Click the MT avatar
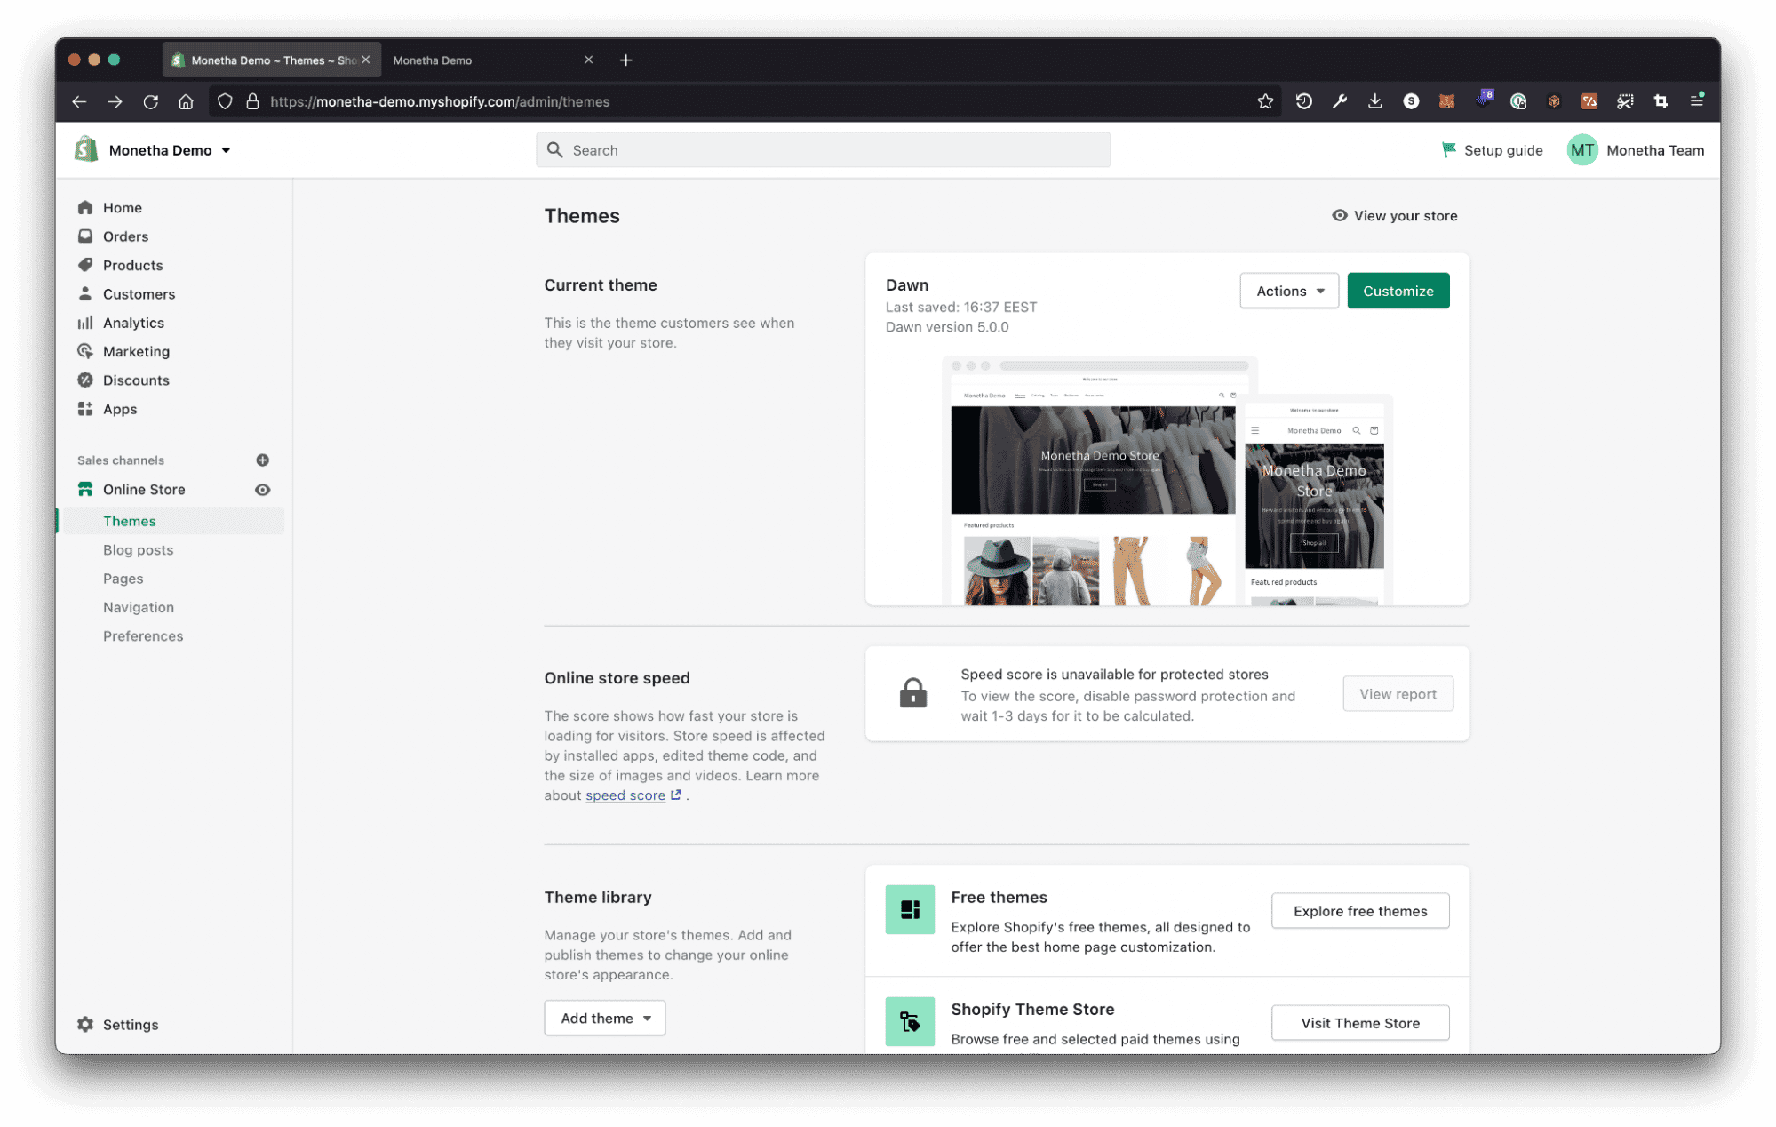 point(1581,150)
